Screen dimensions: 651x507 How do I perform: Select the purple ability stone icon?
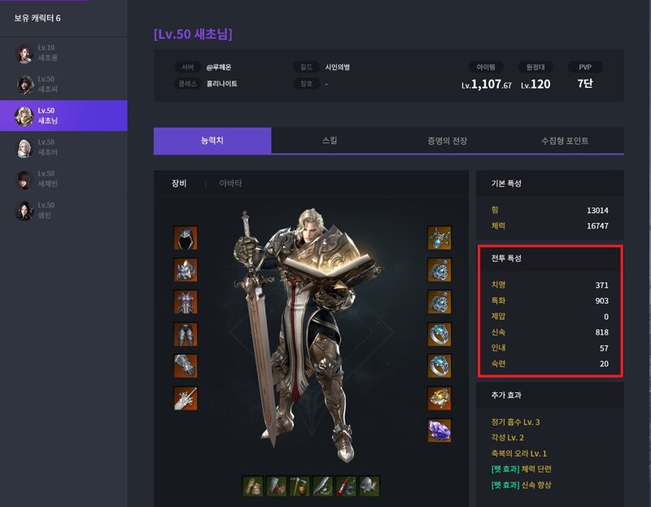439,431
